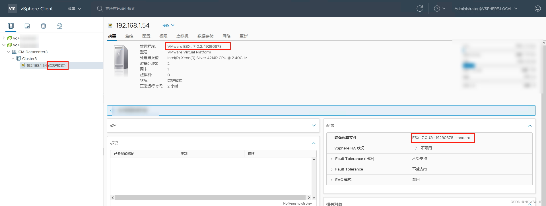Click the second vc7 vCenter icon
This screenshot has width=546, height=206.
(x=10, y=45)
